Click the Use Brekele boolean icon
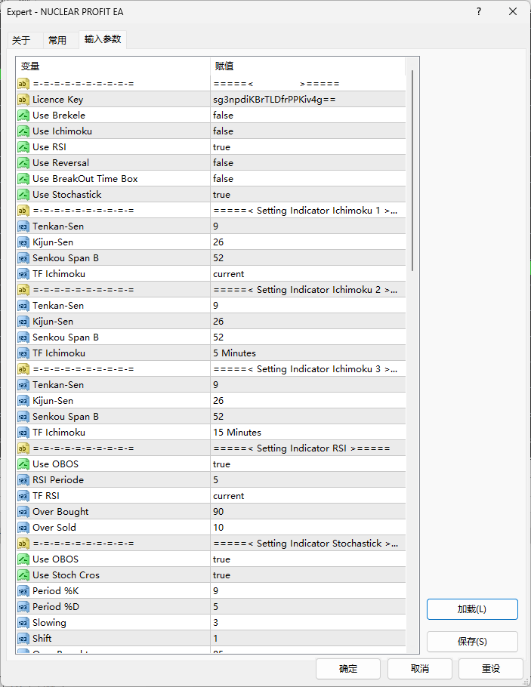The image size is (531, 687). click(x=23, y=116)
